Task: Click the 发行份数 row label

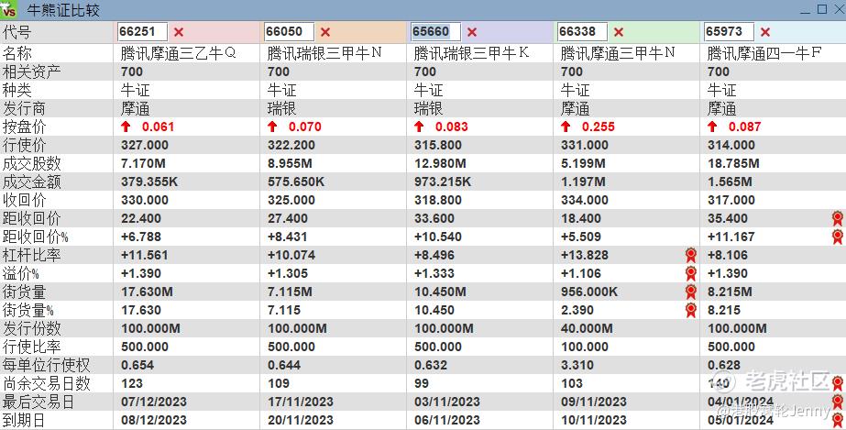Action: click(x=32, y=328)
